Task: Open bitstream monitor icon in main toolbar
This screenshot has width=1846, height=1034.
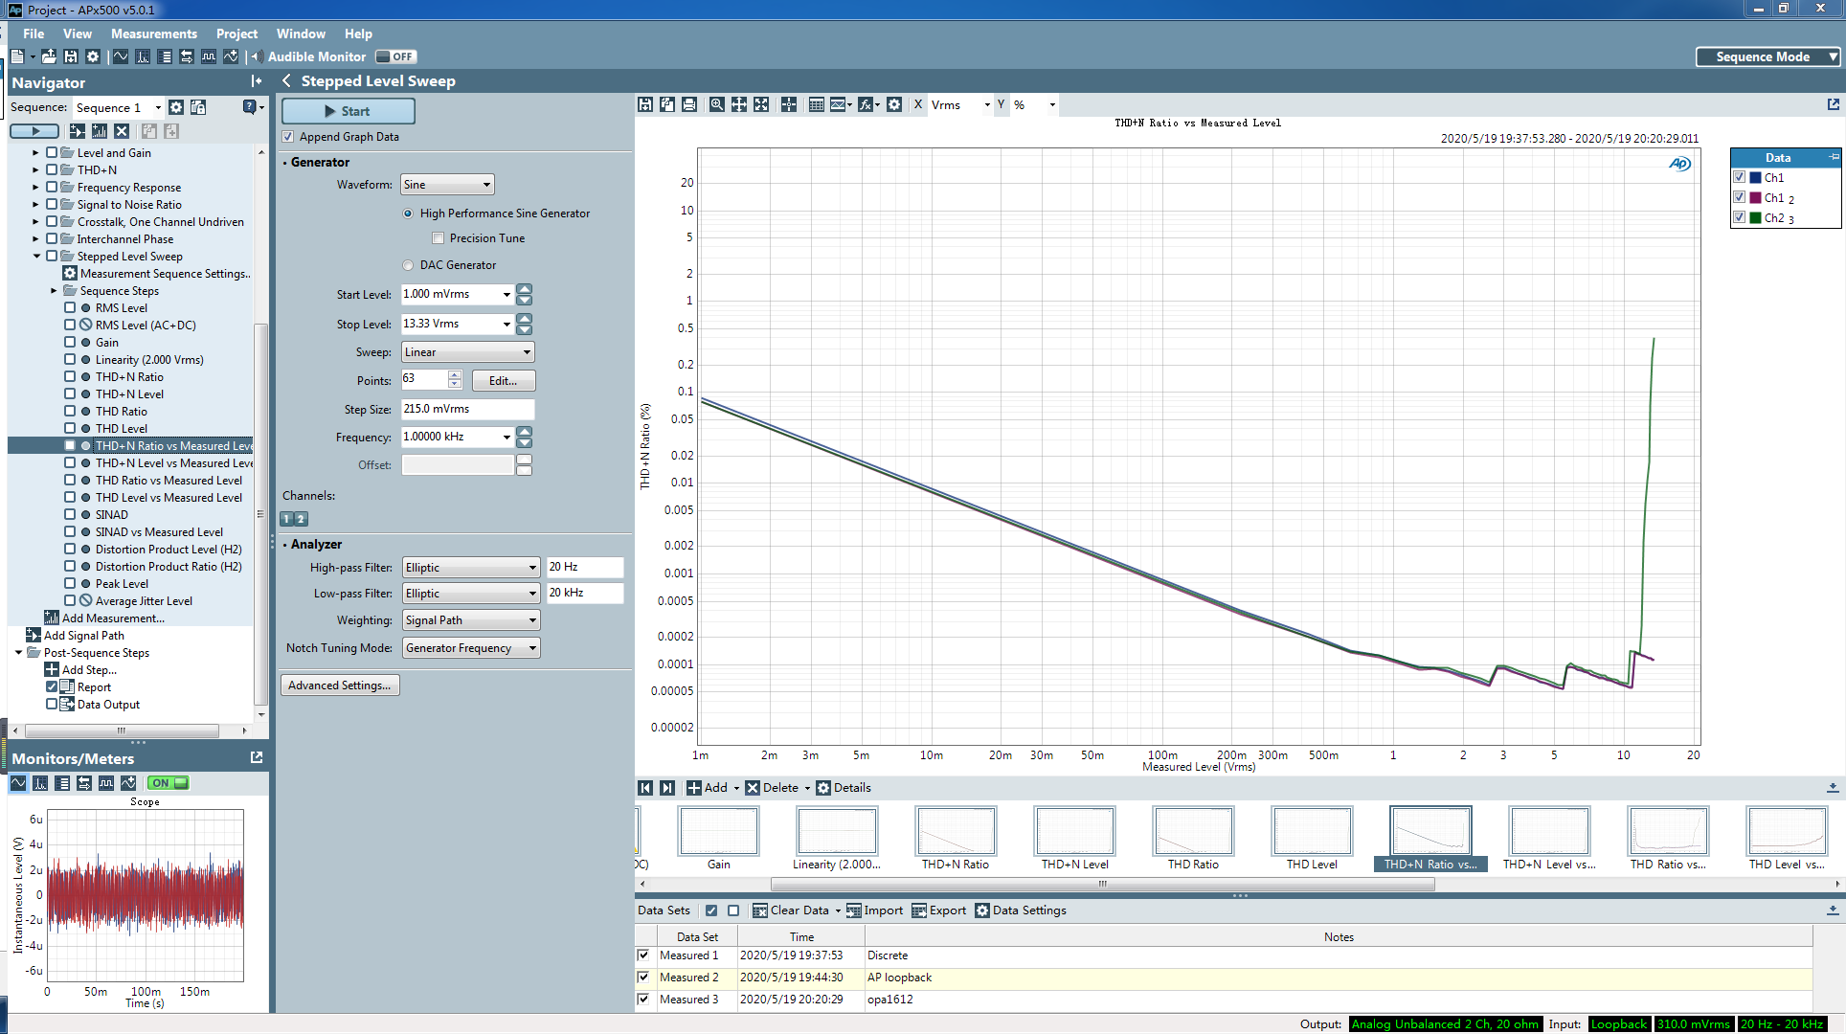Action: click(209, 56)
